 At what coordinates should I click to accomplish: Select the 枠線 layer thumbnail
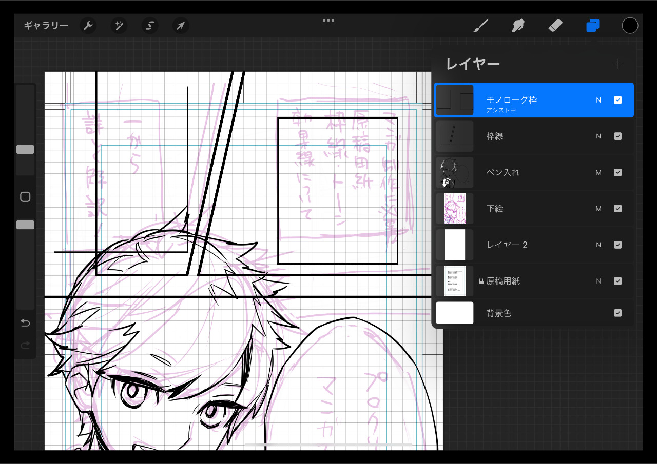coord(455,136)
